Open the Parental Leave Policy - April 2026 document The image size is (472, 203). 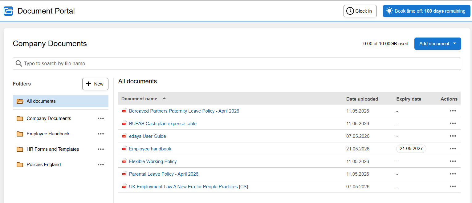coord(164,174)
